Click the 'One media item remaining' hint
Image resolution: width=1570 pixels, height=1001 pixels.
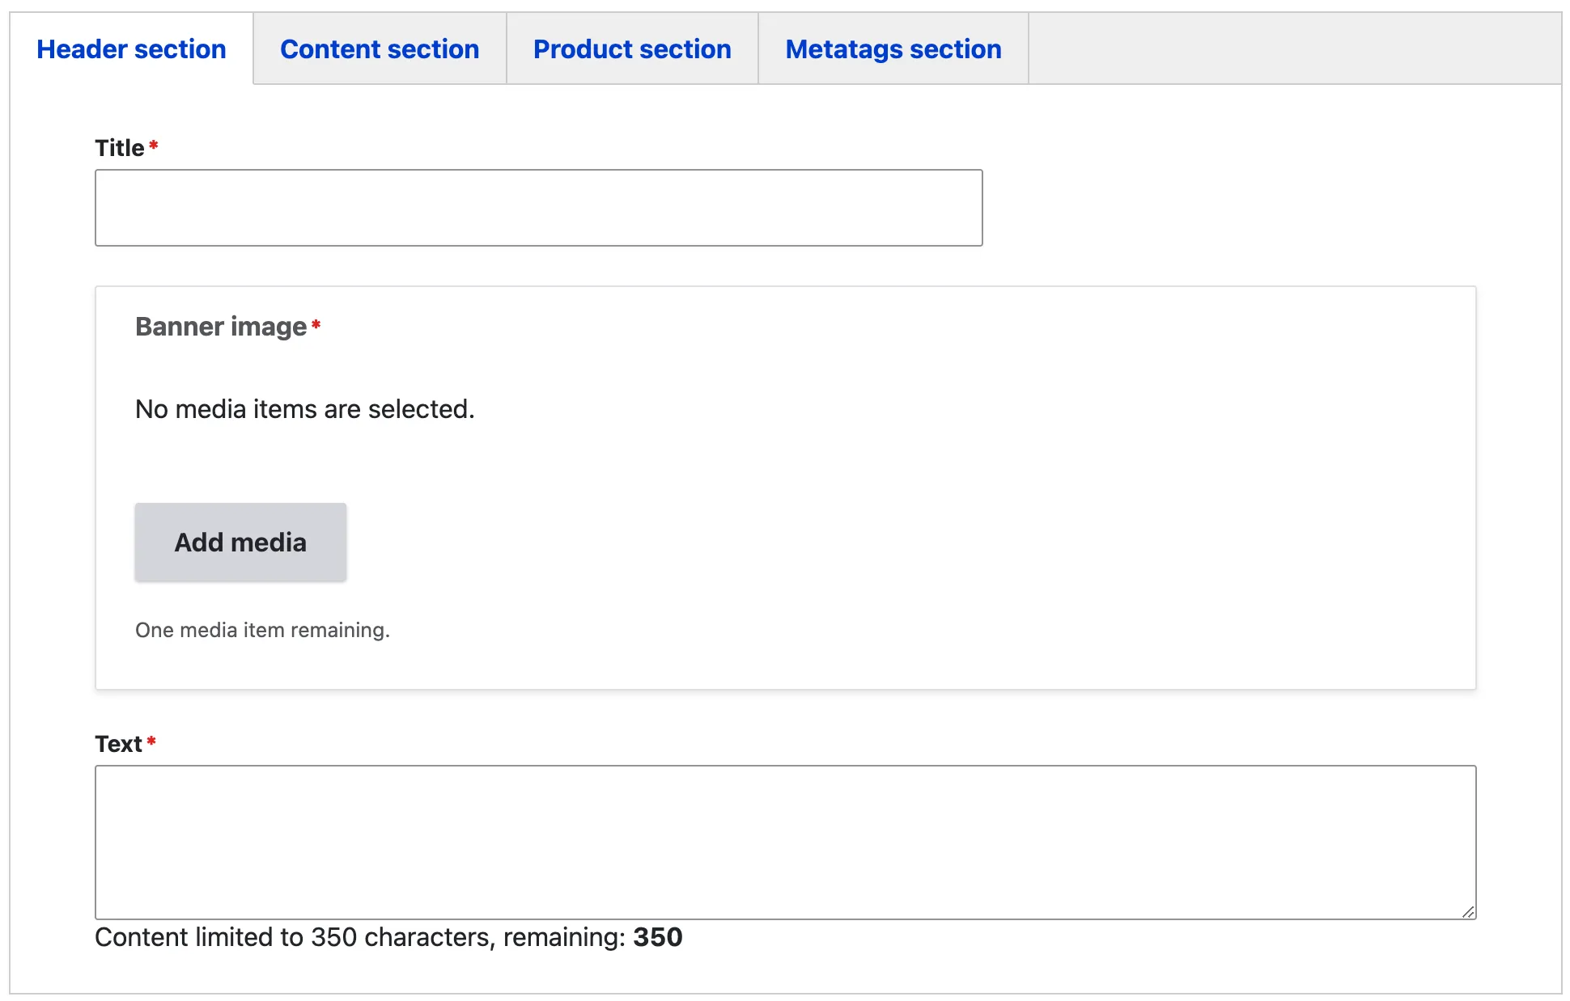(x=262, y=630)
